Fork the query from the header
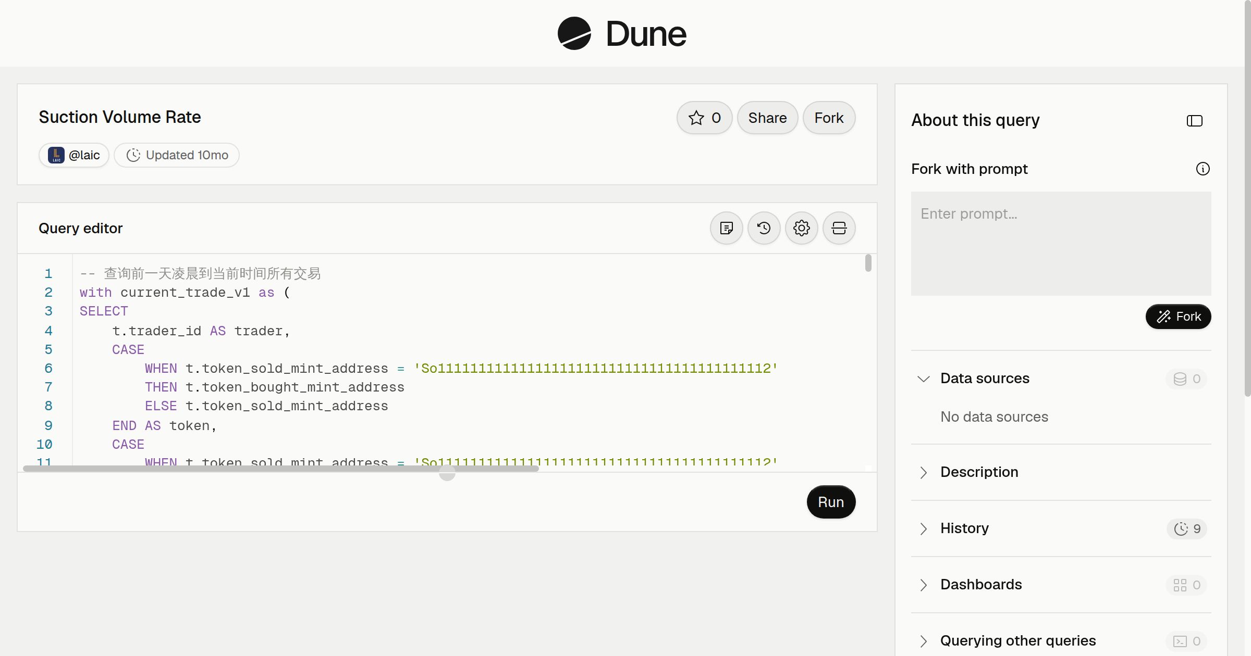 click(829, 118)
